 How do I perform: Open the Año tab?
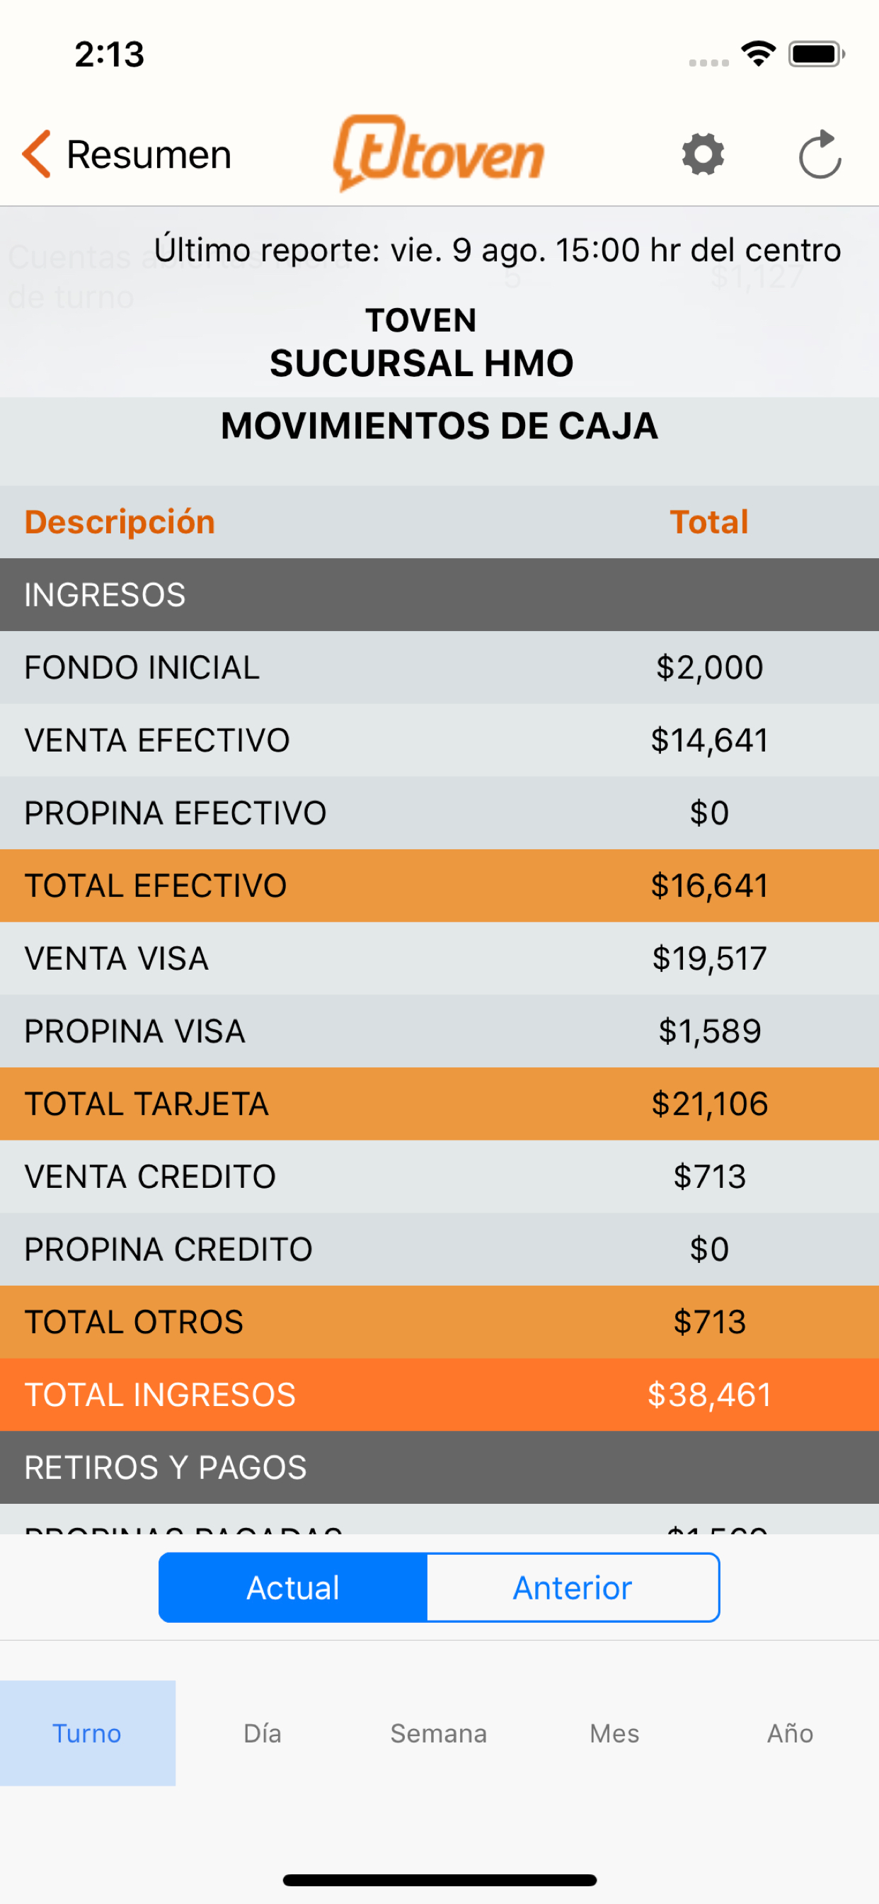pos(791,1733)
